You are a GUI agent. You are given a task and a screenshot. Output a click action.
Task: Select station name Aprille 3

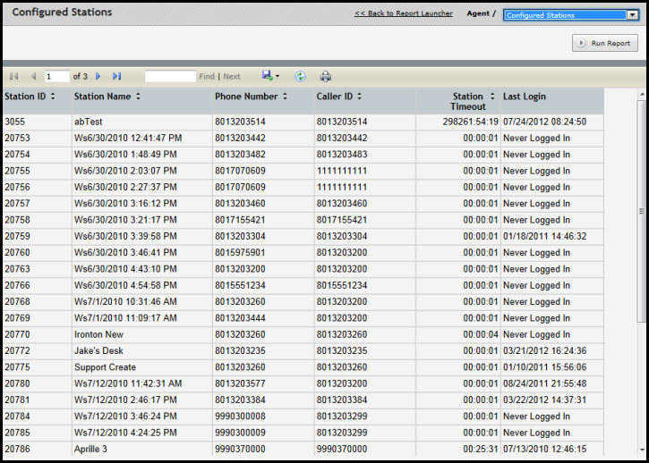click(x=90, y=449)
